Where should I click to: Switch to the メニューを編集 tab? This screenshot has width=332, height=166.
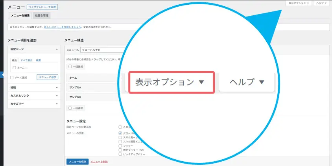coord(20,15)
